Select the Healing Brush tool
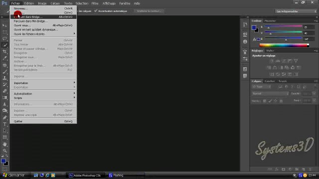 [4, 65]
